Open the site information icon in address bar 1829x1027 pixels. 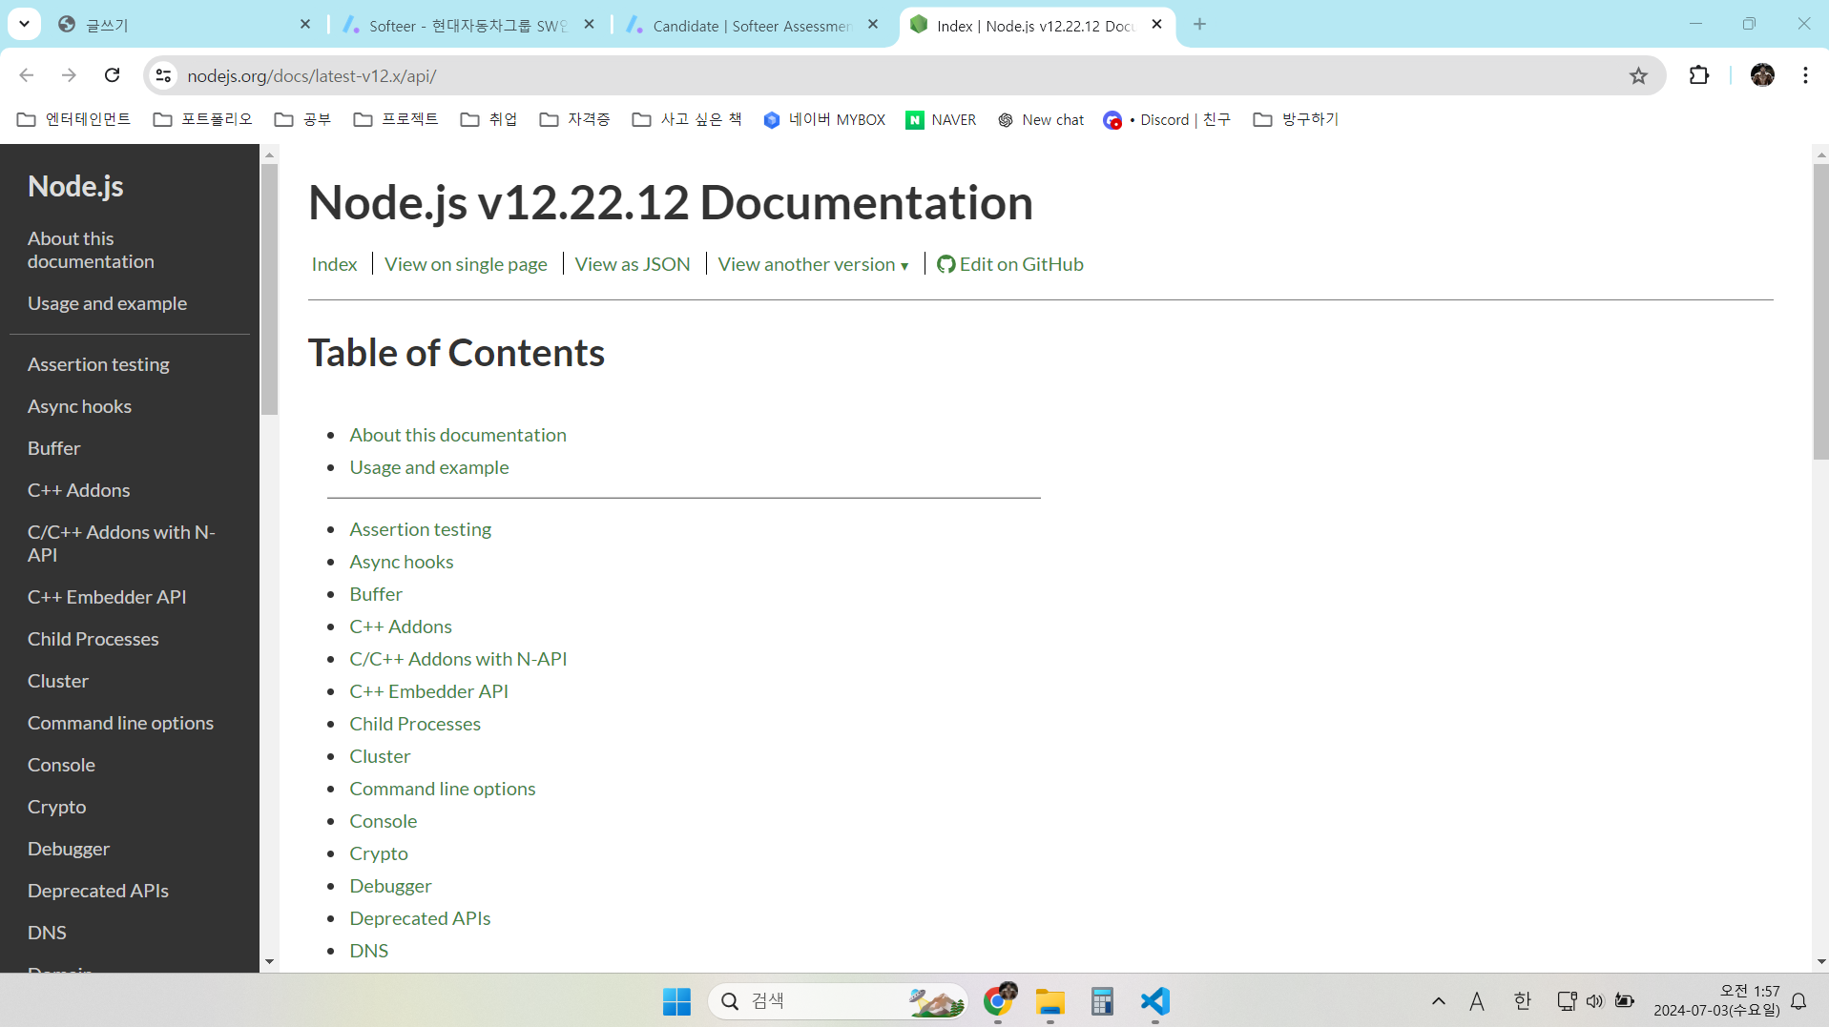click(x=164, y=75)
